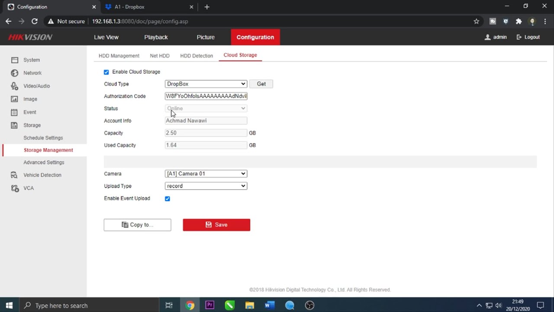
Task: Click the volume icon in tray
Action: [x=498, y=305]
